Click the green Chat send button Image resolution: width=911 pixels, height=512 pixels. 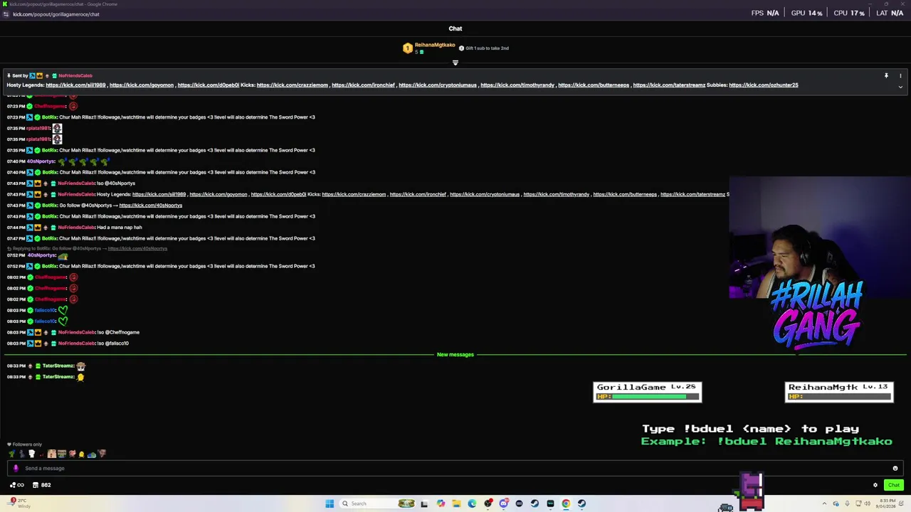click(894, 485)
